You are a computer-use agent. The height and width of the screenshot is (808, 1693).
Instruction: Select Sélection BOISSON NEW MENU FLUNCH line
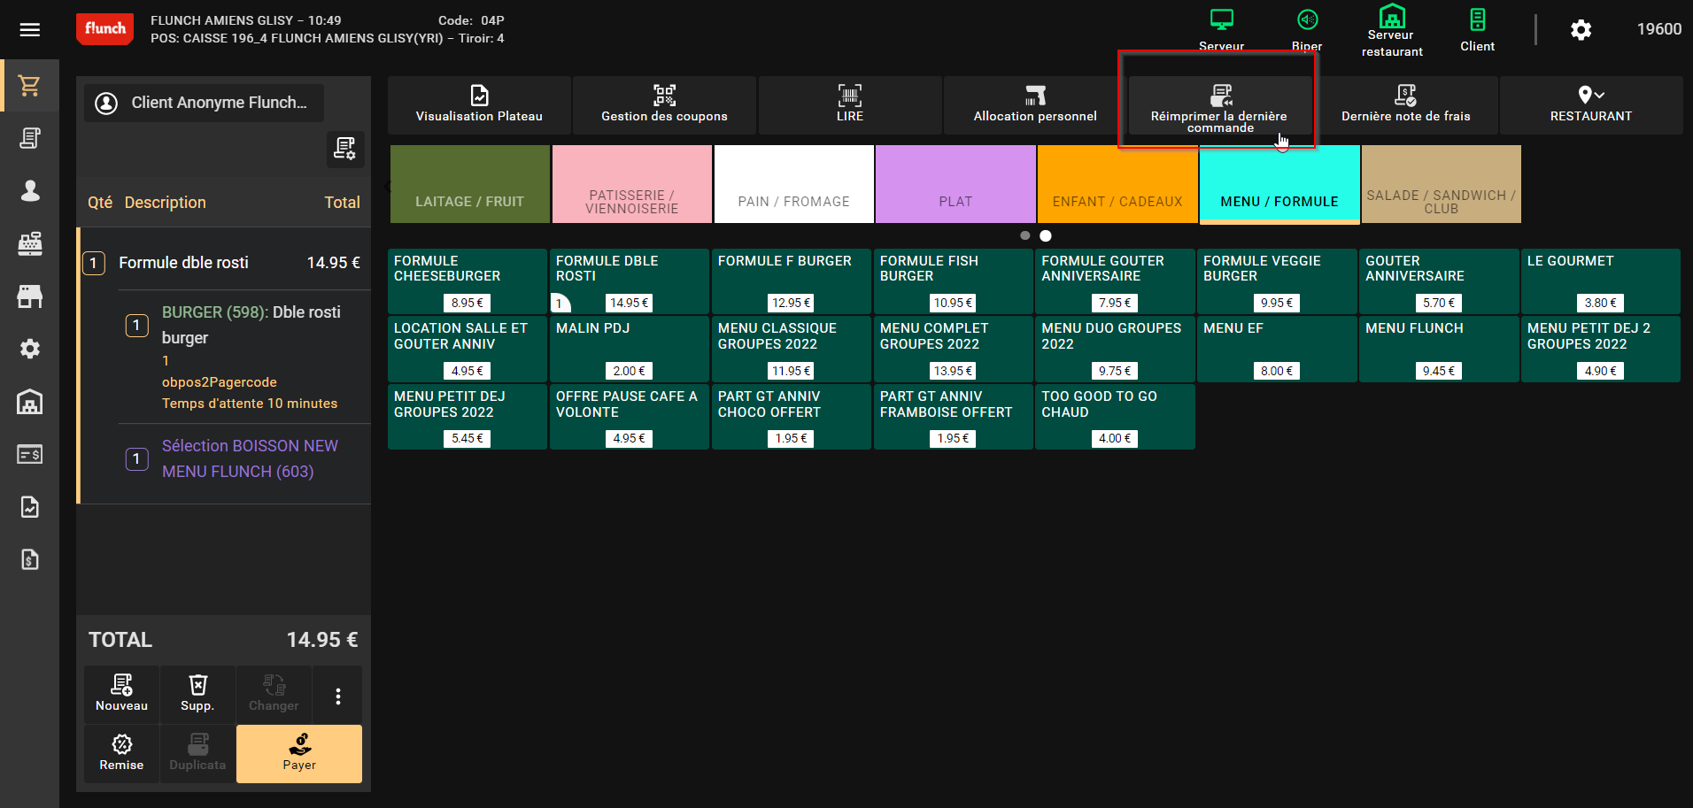click(244, 458)
